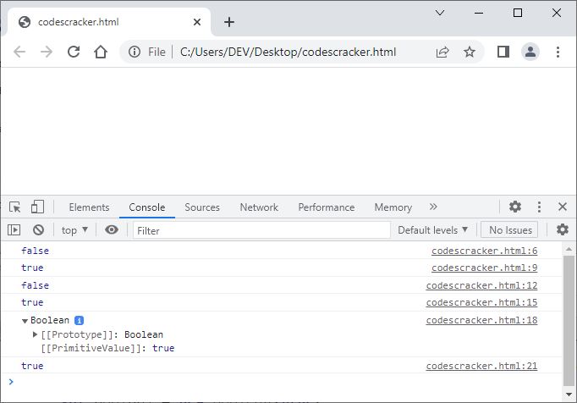This screenshot has width=577, height=403.
Task: Toggle the device toolbar
Action: (37, 207)
